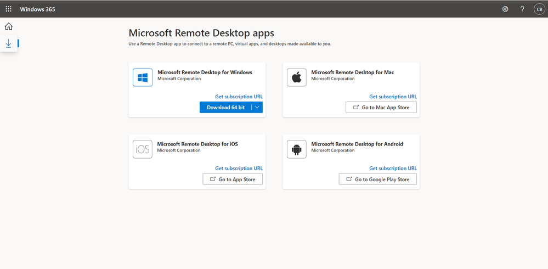Screen dimensions: 548x269
Task: Get subscription URL for Windows
Action: [239, 97]
